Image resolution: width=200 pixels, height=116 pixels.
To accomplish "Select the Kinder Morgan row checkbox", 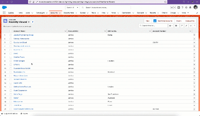I will pos(11,61).
